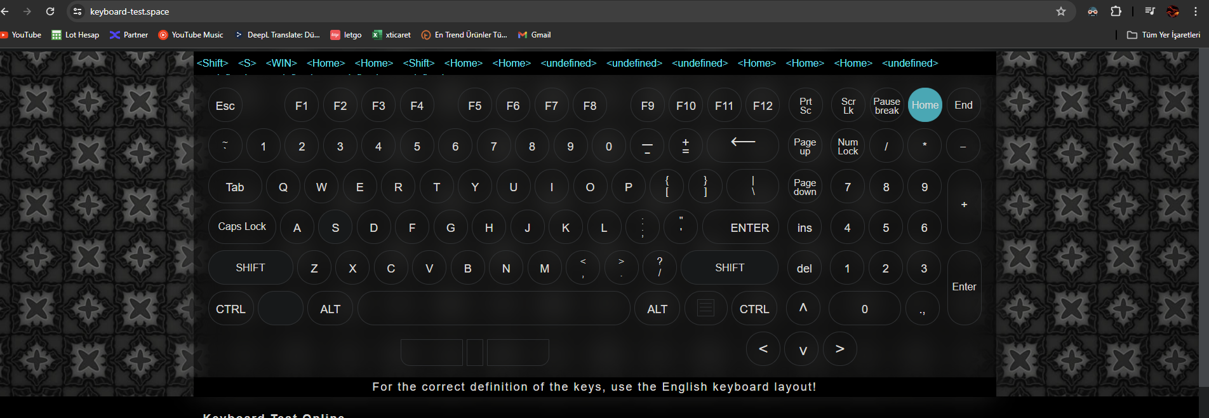Click the tilde key

click(225, 146)
